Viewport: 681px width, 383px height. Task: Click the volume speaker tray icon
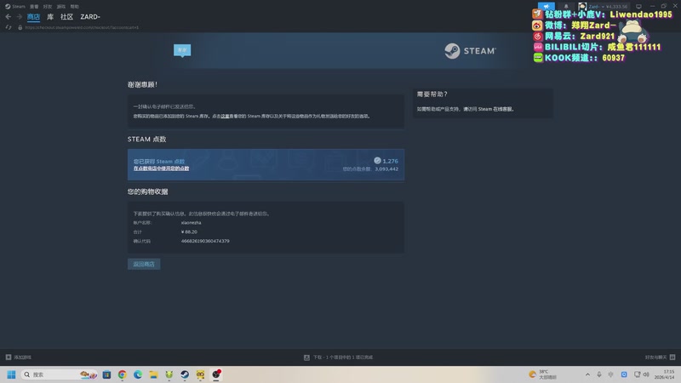pyautogui.click(x=646, y=374)
